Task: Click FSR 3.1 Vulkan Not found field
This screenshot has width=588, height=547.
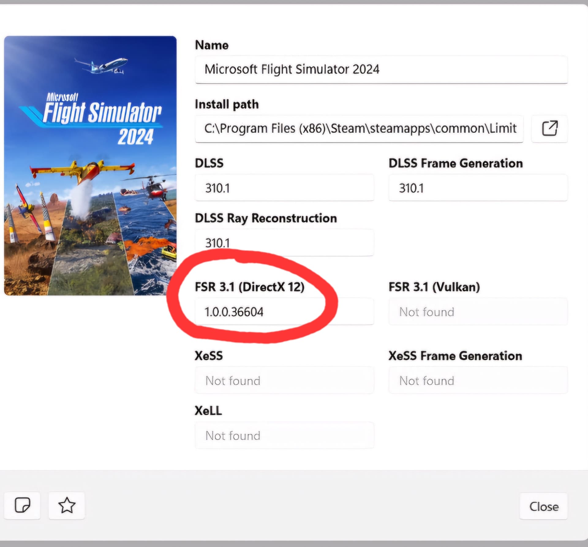Action: point(478,312)
